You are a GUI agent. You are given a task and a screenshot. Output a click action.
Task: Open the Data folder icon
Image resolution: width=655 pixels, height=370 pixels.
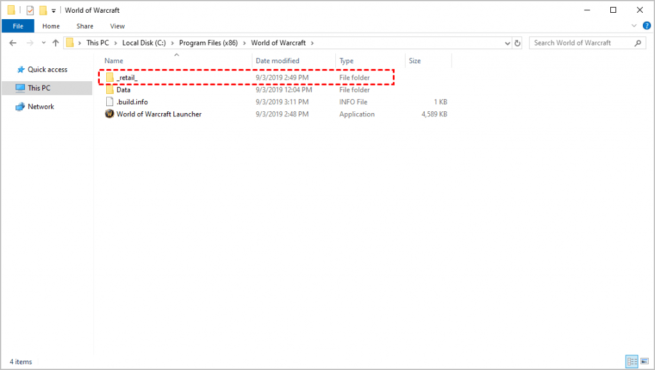click(x=110, y=89)
